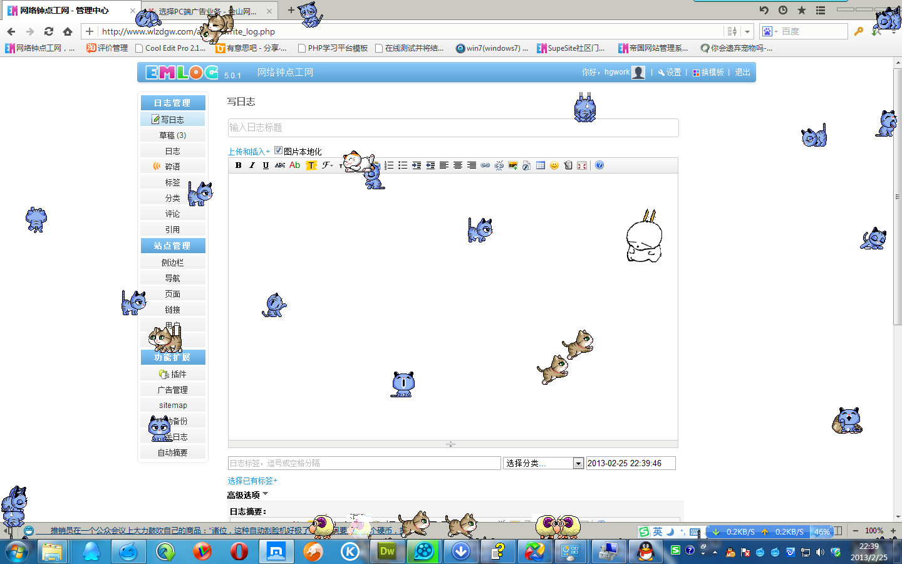Image resolution: width=902 pixels, height=564 pixels.
Task: Open the sitemap plugin entry
Action: coord(173,405)
